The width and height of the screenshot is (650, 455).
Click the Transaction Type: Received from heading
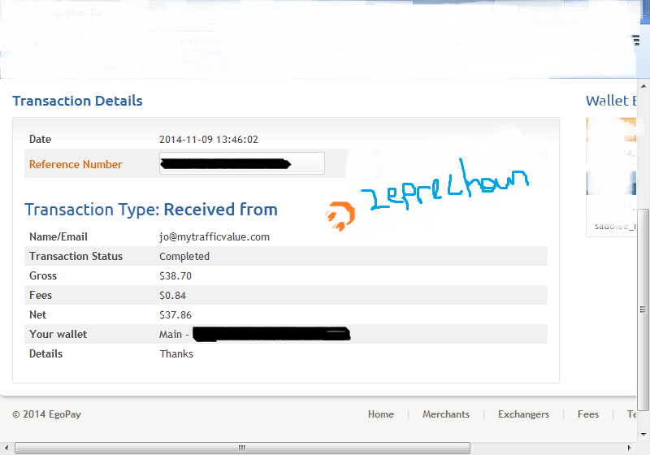coord(151,210)
